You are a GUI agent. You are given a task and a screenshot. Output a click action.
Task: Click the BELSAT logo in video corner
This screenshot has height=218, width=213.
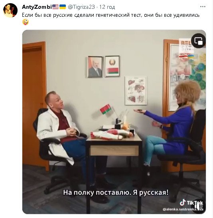pyautogui.click(x=185, y=46)
